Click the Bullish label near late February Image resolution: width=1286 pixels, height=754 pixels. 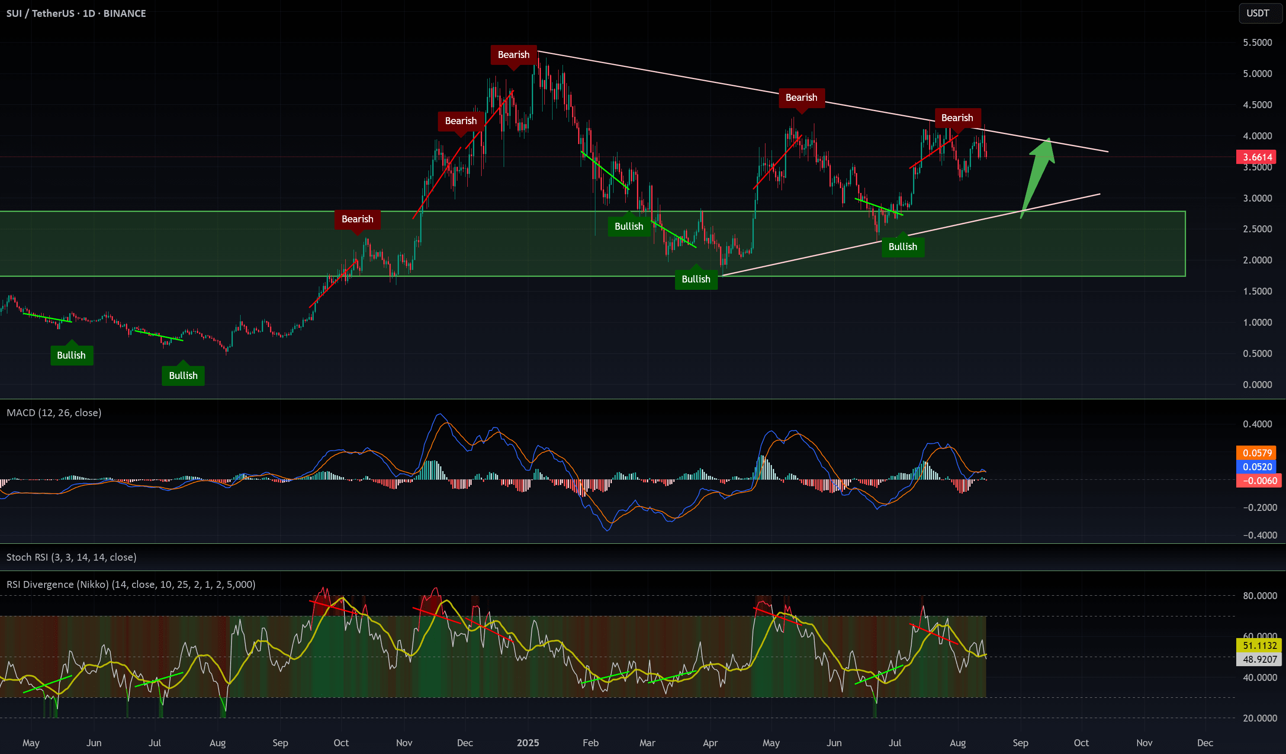[628, 227]
